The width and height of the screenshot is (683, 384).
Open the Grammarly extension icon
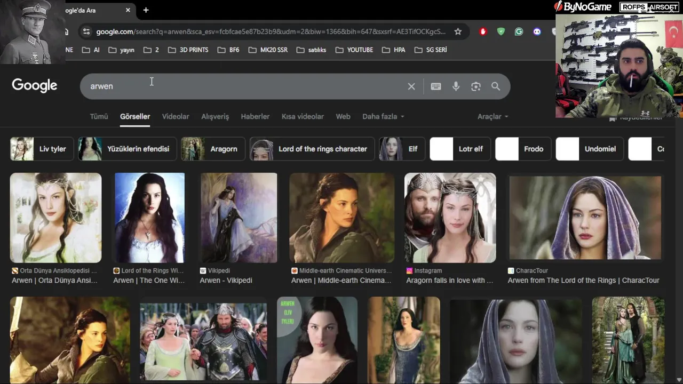pyautogui.click(x=519, y=31)
